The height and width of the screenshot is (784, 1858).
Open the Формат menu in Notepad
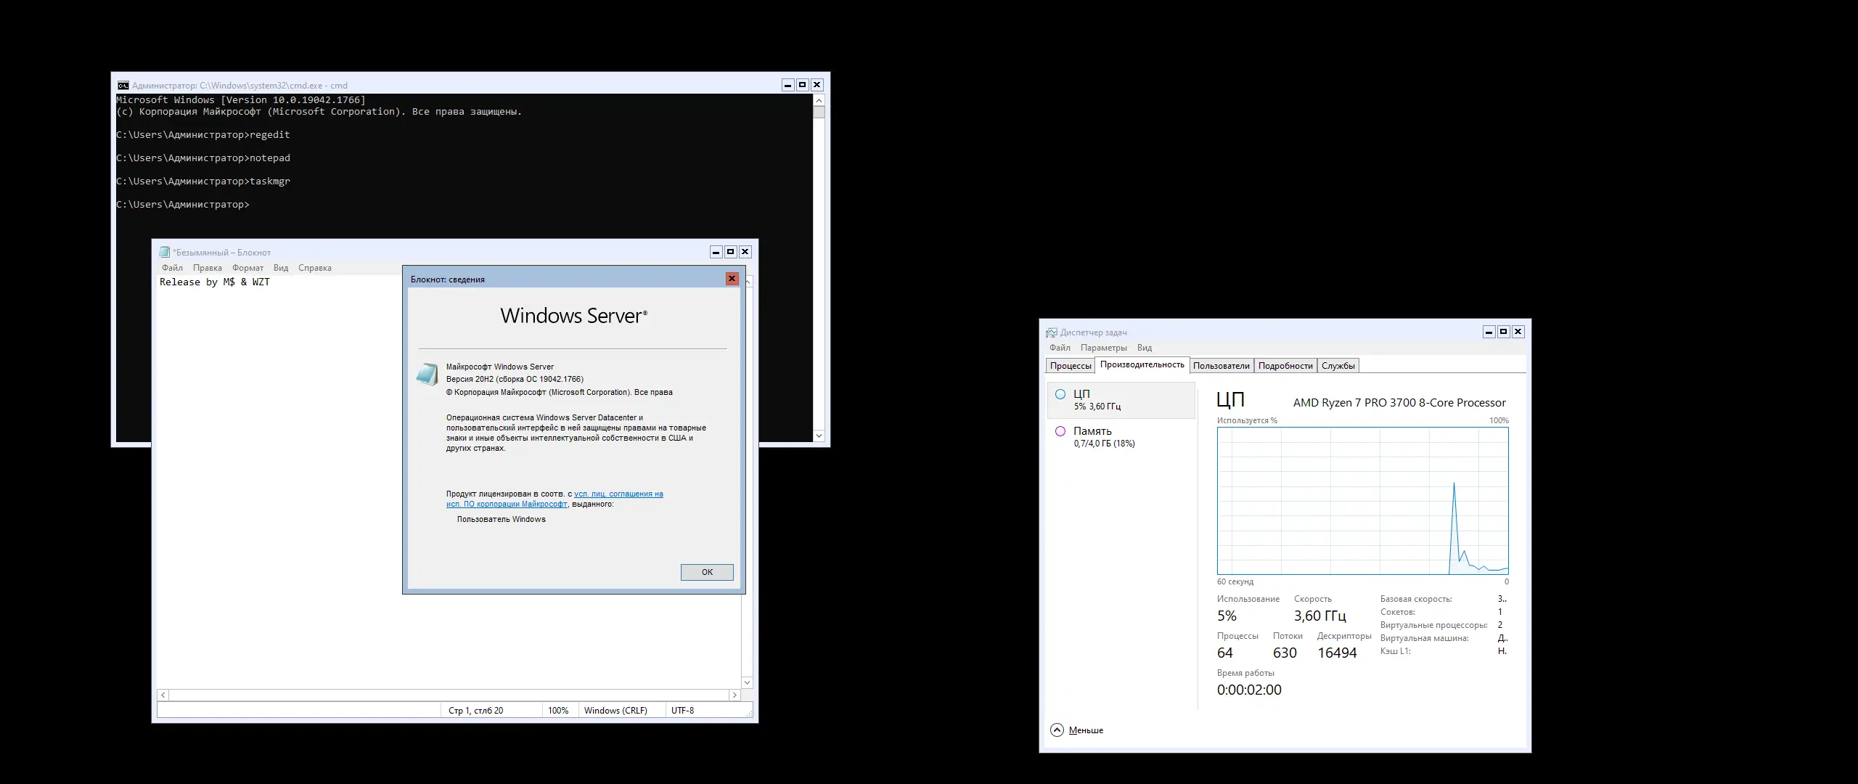(x=247, y=268)
